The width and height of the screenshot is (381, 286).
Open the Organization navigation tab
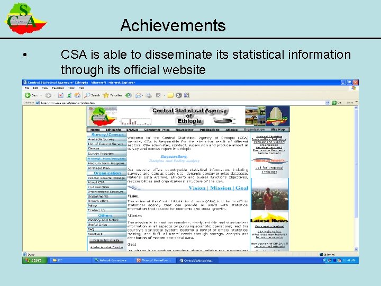coord(254,129)
